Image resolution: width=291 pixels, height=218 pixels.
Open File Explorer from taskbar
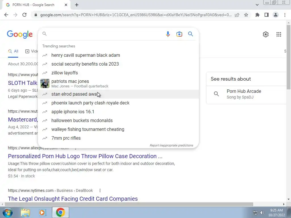pos(25,212)
